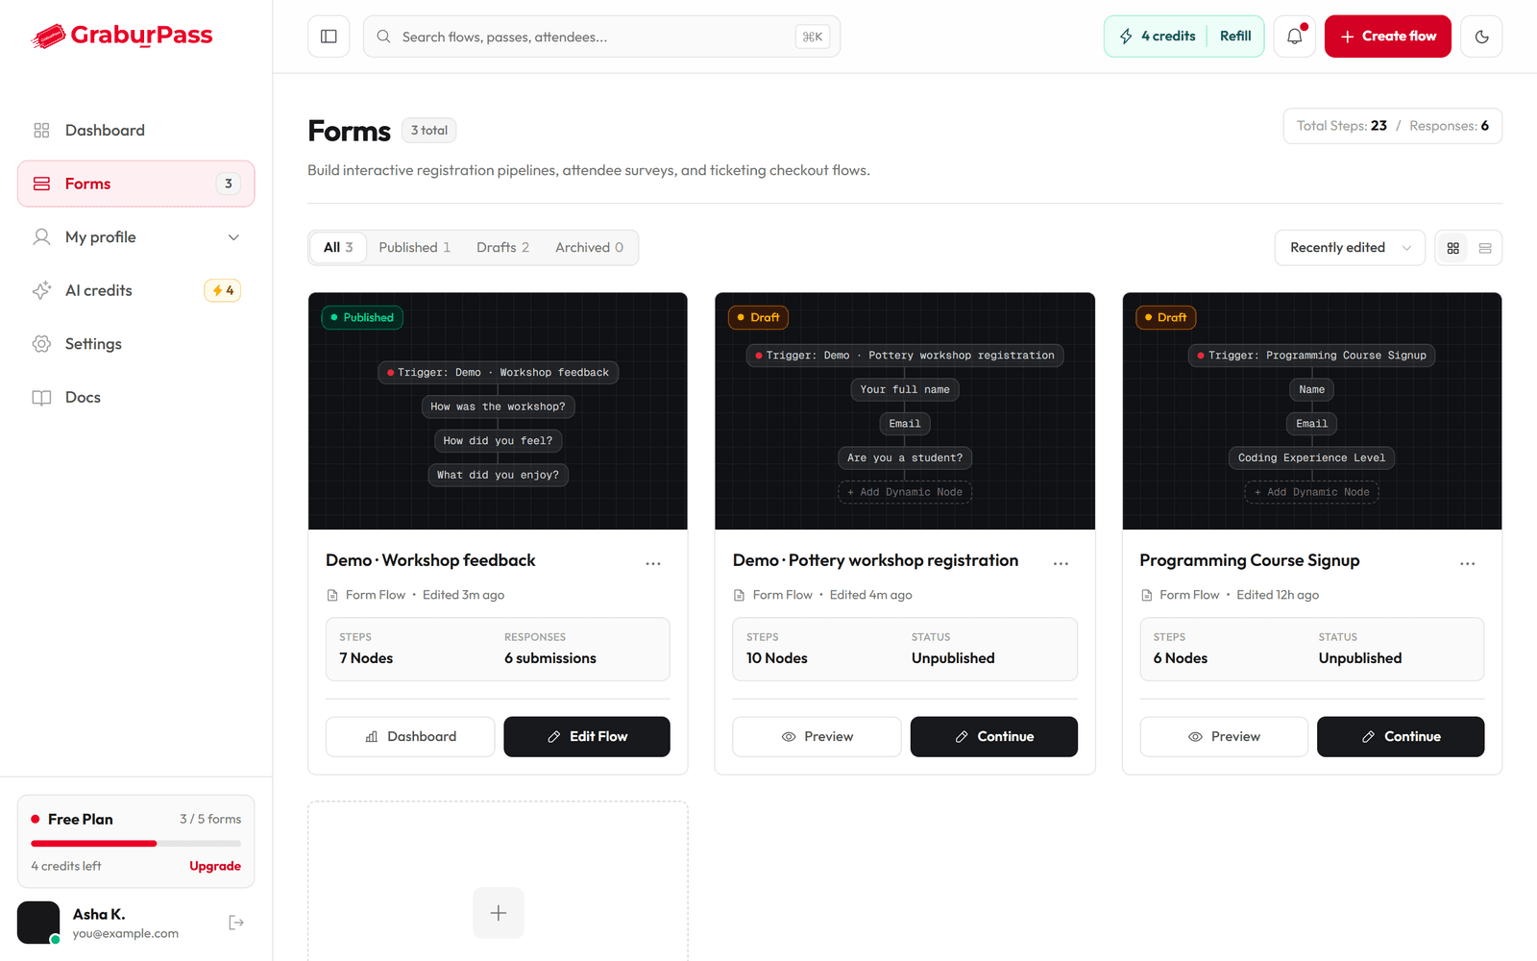Click the My profile person icon
Screen dimensions: 1537x961
click(41, 237)
